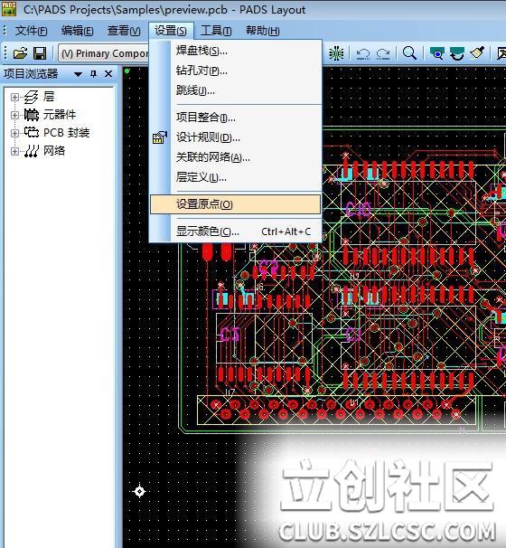
Task: Open the 编辑(E) menu
Action: pyautogui.click(x=77, y=31)
